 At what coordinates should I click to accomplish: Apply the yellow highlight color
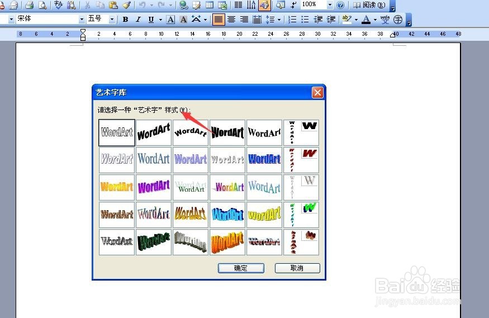347,20
